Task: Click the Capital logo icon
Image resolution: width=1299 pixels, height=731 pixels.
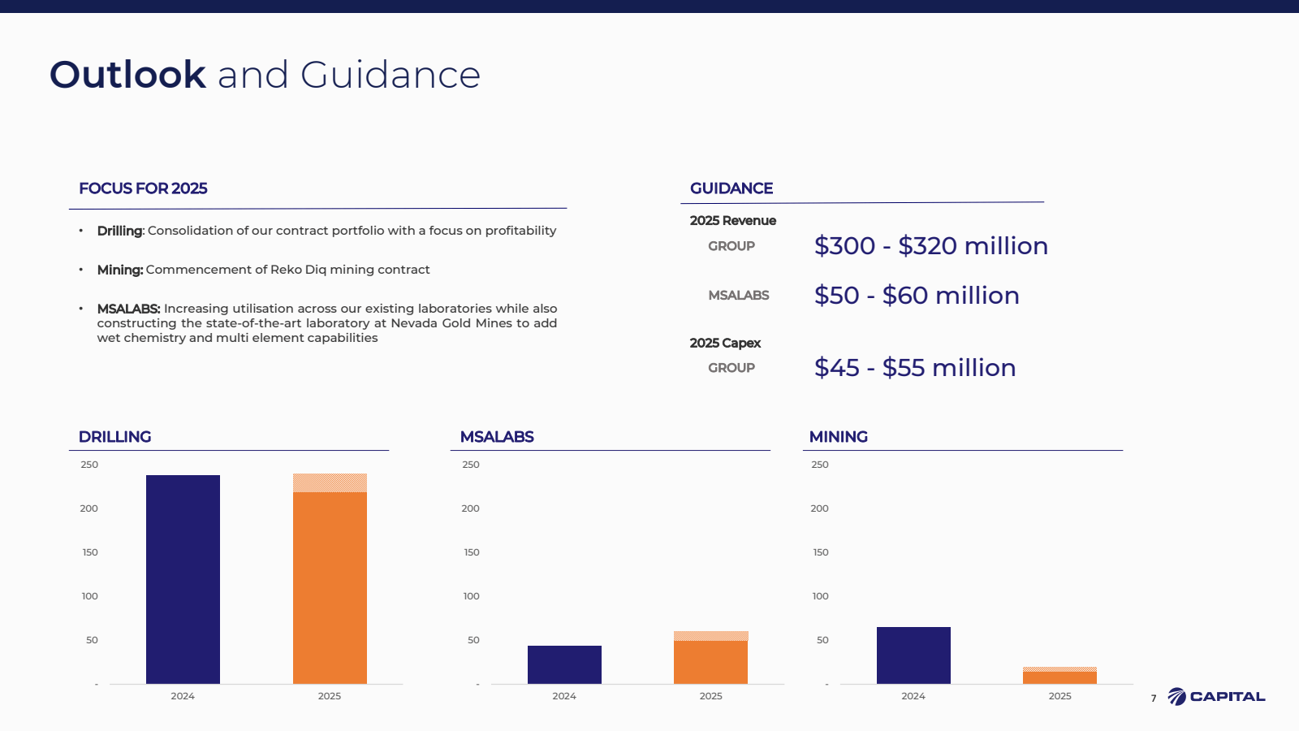Action: (x=1176, y=697)
